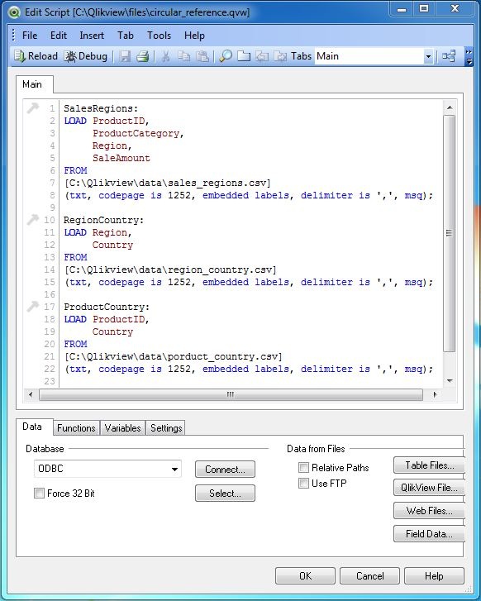The height and width of the screenshot is (601, 481).
Task: Open the Edit menu
Action: [59, 36]
